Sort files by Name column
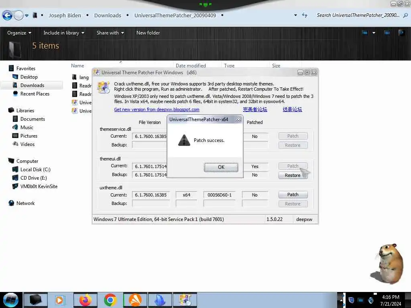Image resolution: width=411 pixels, height=308 pixels. [x=77, y=66]
